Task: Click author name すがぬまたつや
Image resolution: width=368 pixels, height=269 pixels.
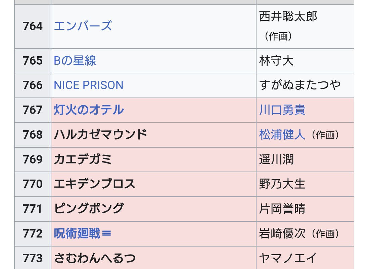Action: [300, 85]
